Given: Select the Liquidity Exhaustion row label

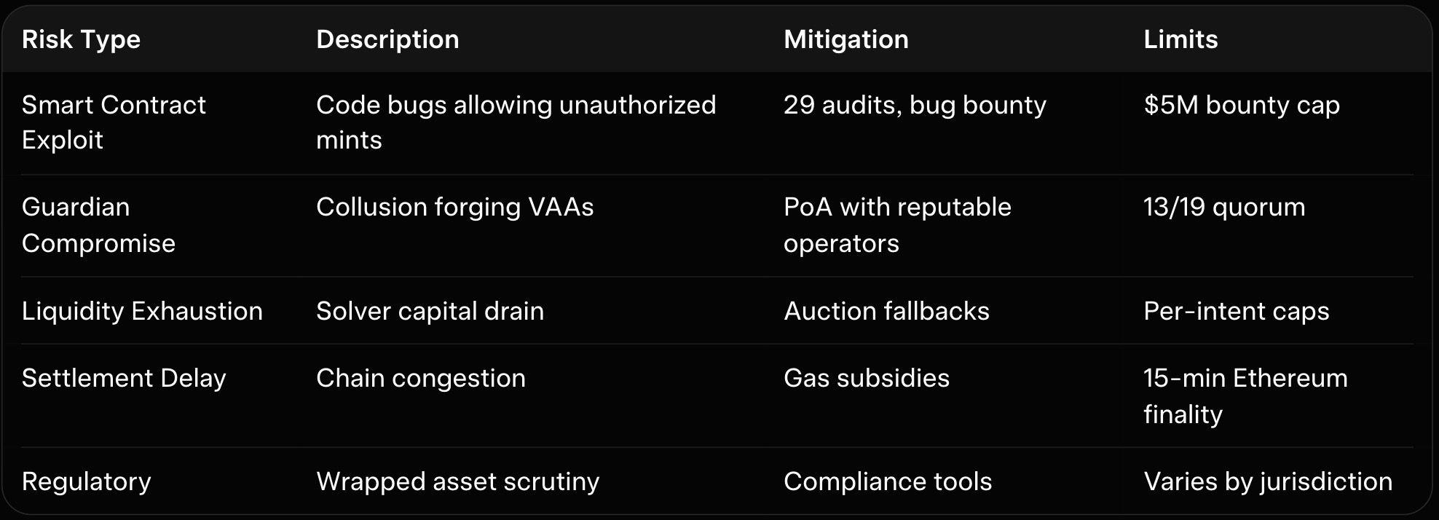Looking at the screenshot, I should (142, 311).
